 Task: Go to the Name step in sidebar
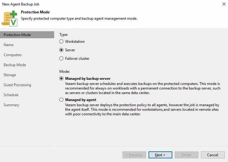coord(9,45)
